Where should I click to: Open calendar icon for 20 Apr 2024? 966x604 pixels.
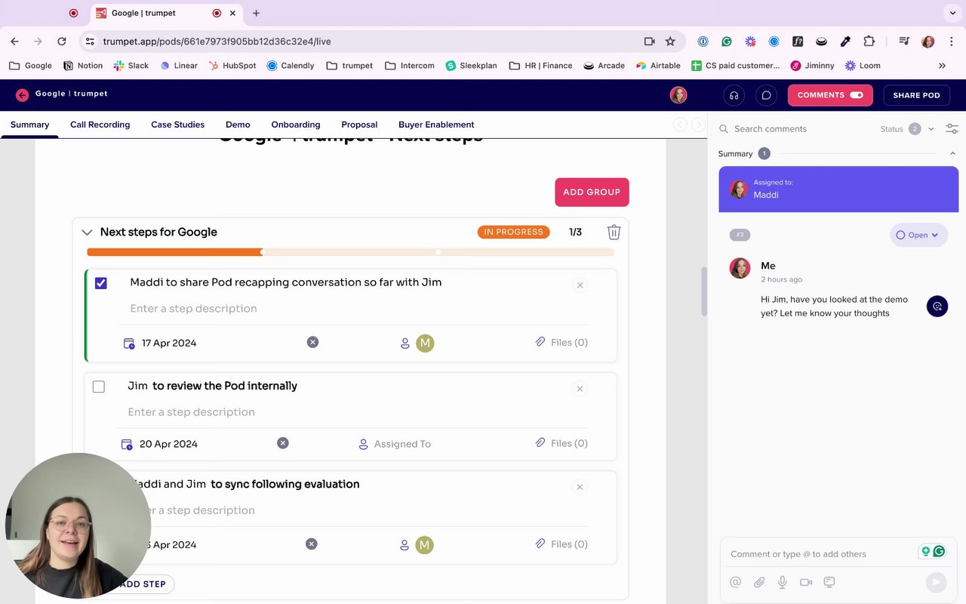click(127, 445)
